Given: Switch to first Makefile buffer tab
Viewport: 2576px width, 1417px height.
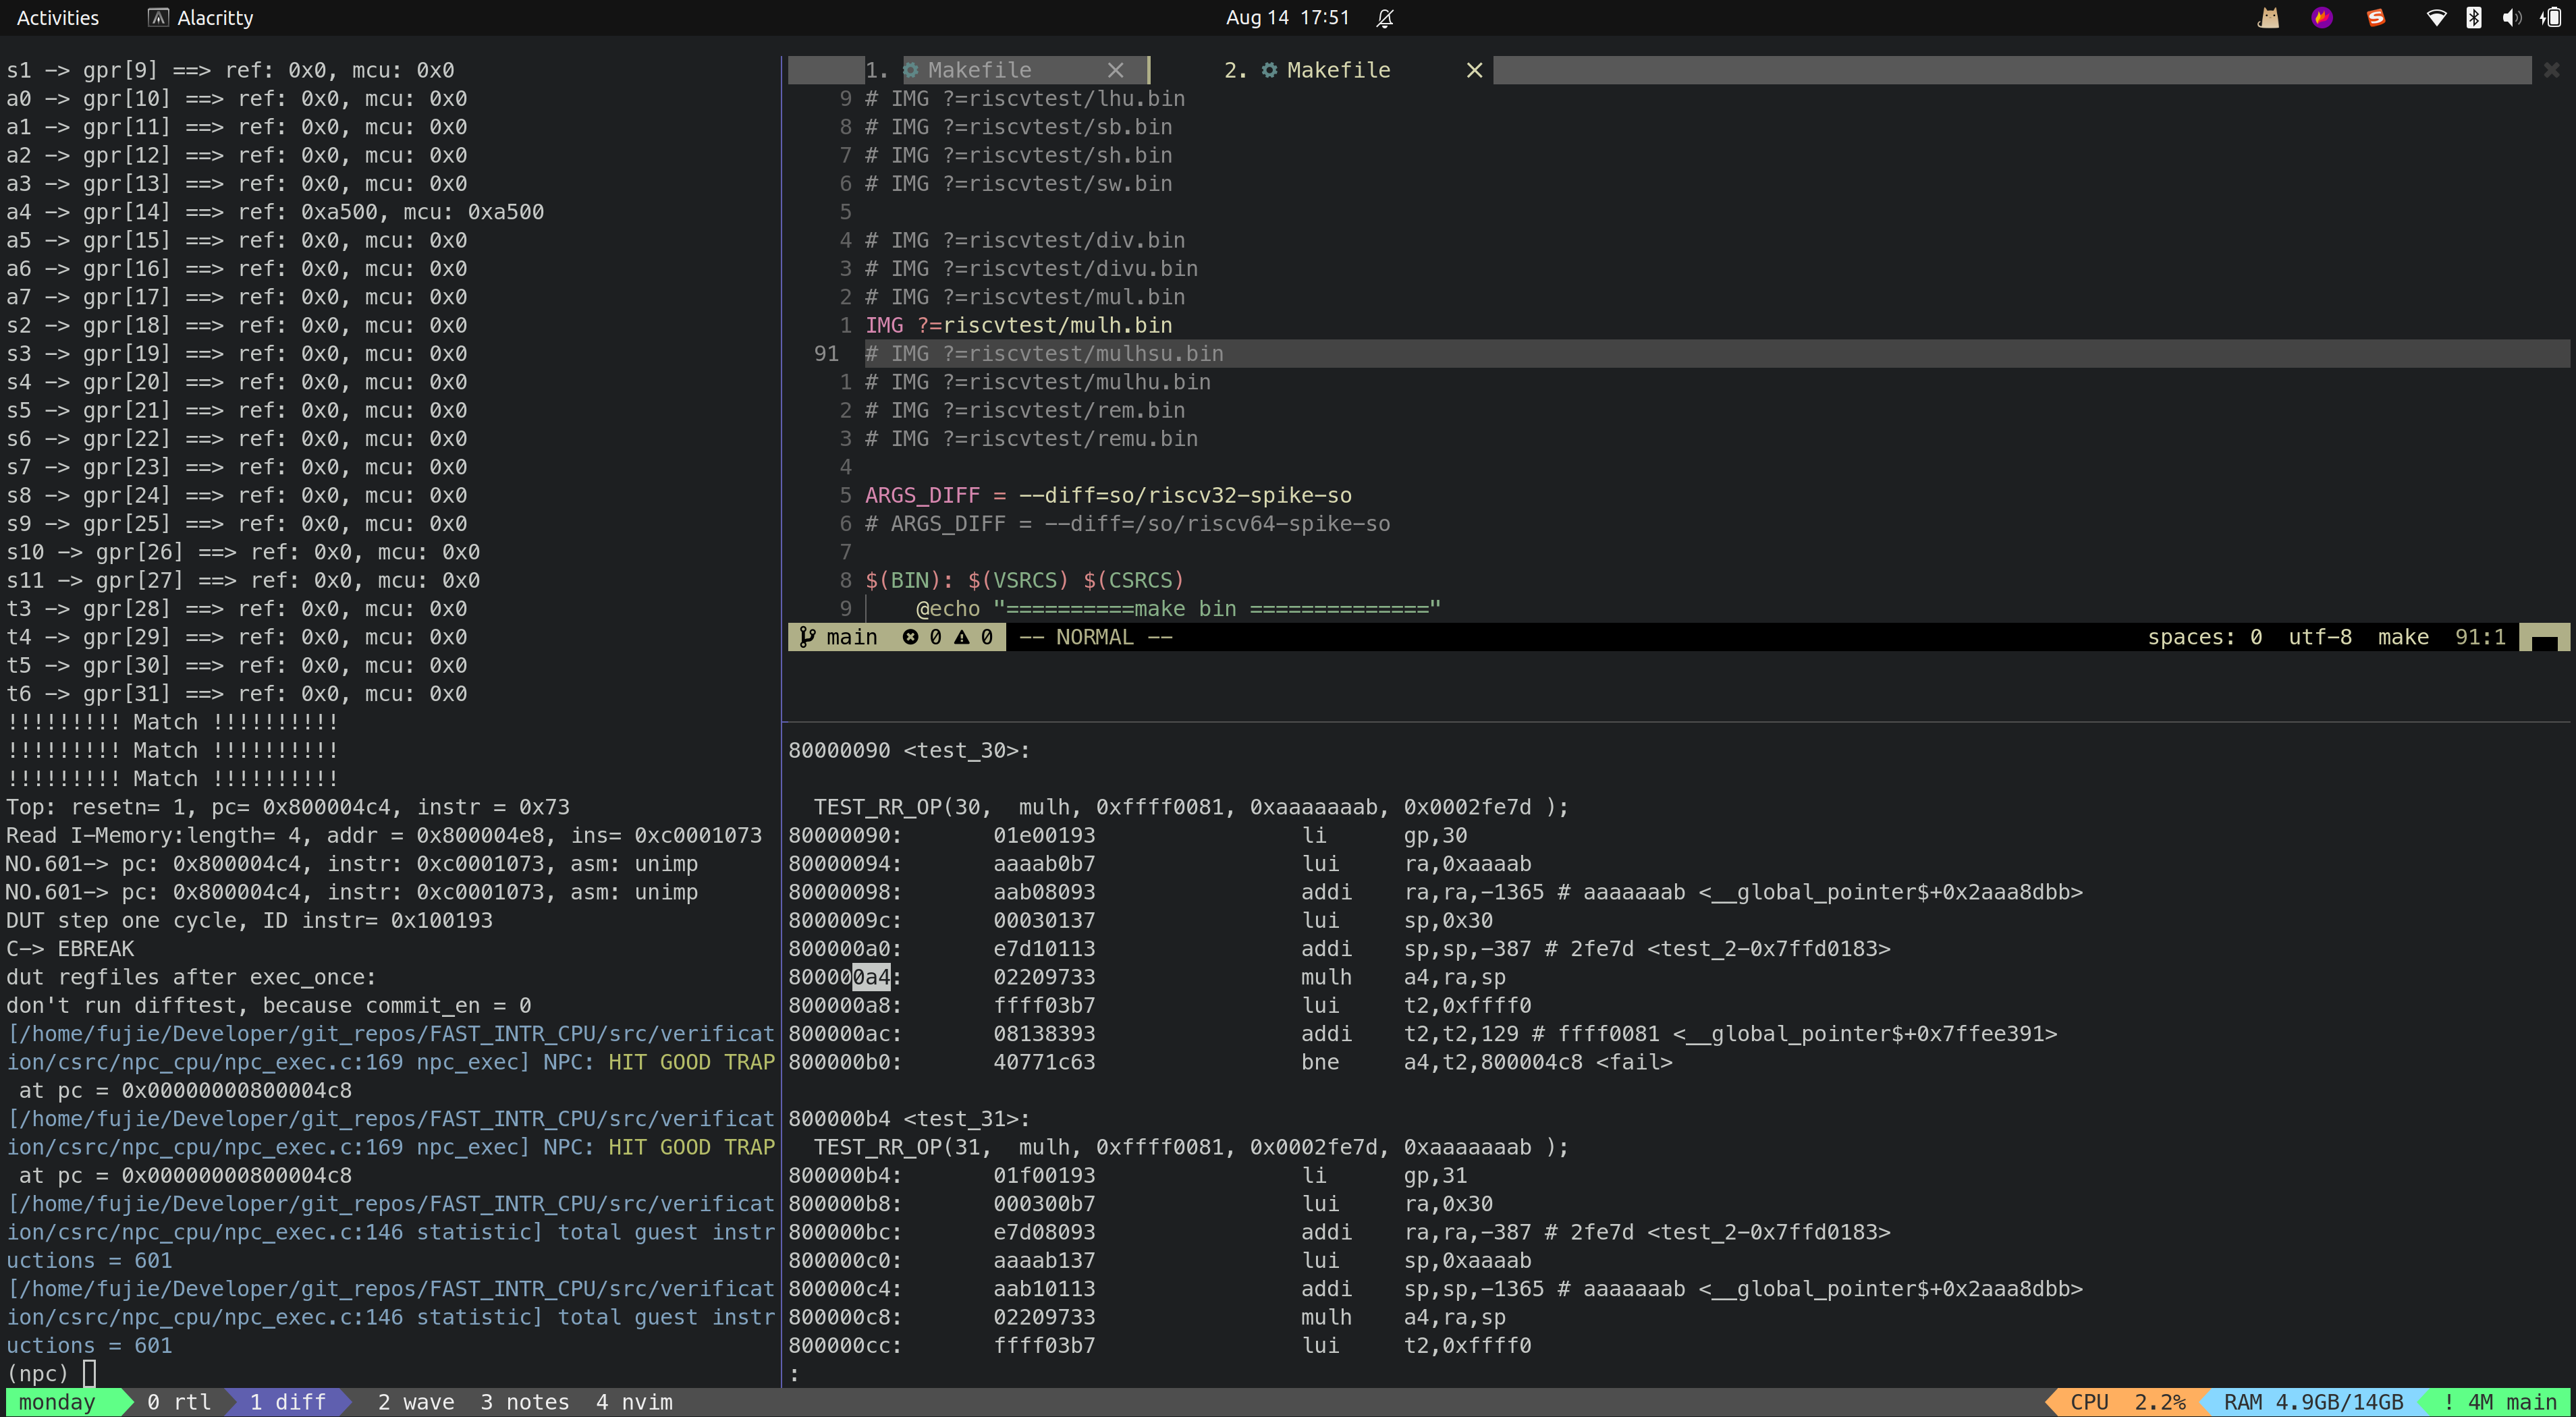Looking at the screenshot, I should tap(979, 70).
